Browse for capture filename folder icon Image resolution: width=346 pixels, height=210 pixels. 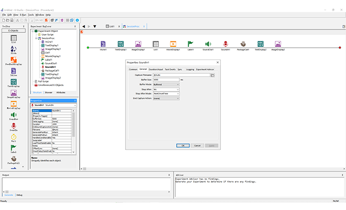212,75
